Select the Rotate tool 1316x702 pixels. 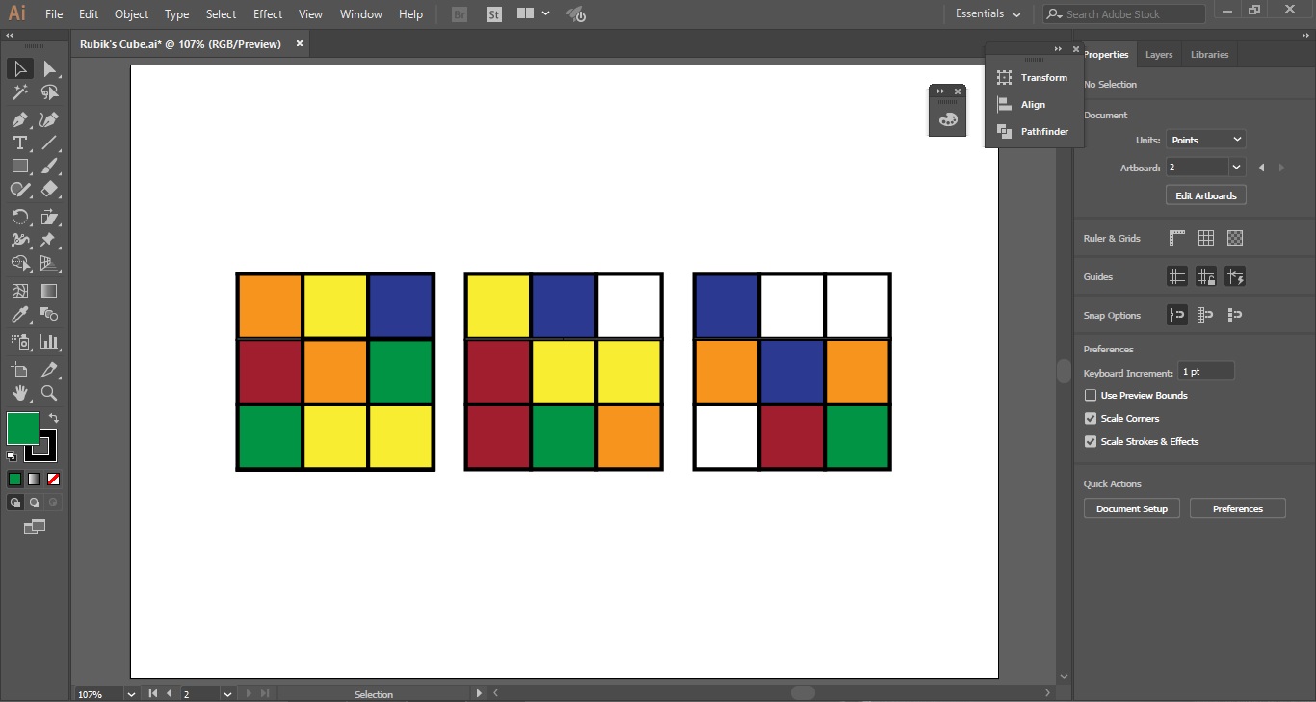[x=19, y=217]
